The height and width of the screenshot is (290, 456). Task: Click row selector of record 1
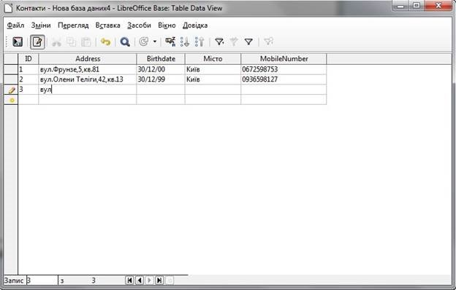pyautogui.click(x=11, y=70)
